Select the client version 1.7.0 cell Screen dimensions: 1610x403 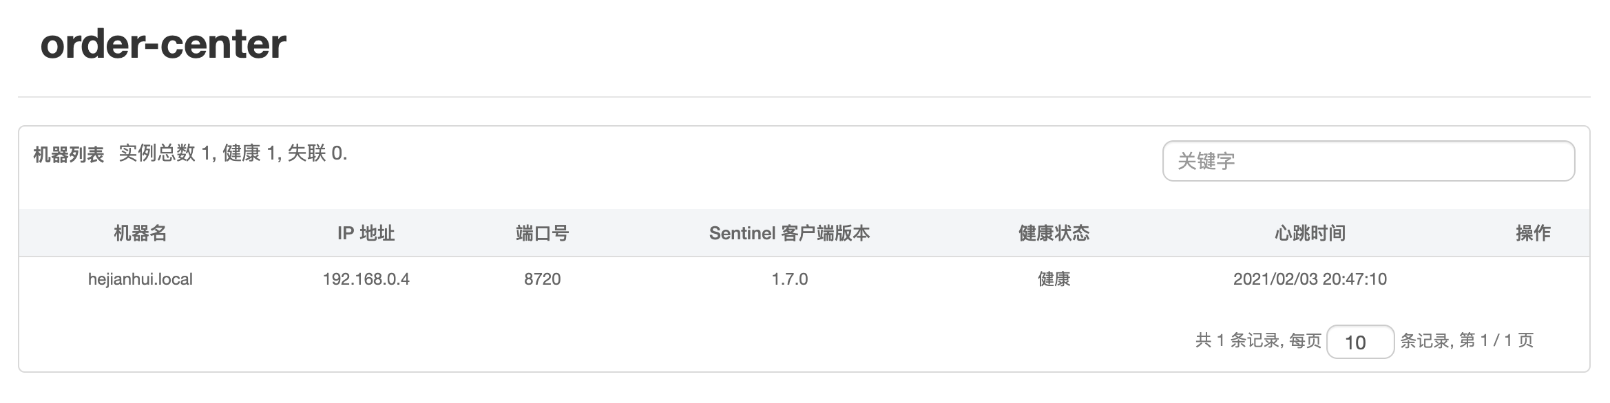[789, 279]
